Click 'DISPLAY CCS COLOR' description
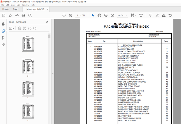 [127, 98]
